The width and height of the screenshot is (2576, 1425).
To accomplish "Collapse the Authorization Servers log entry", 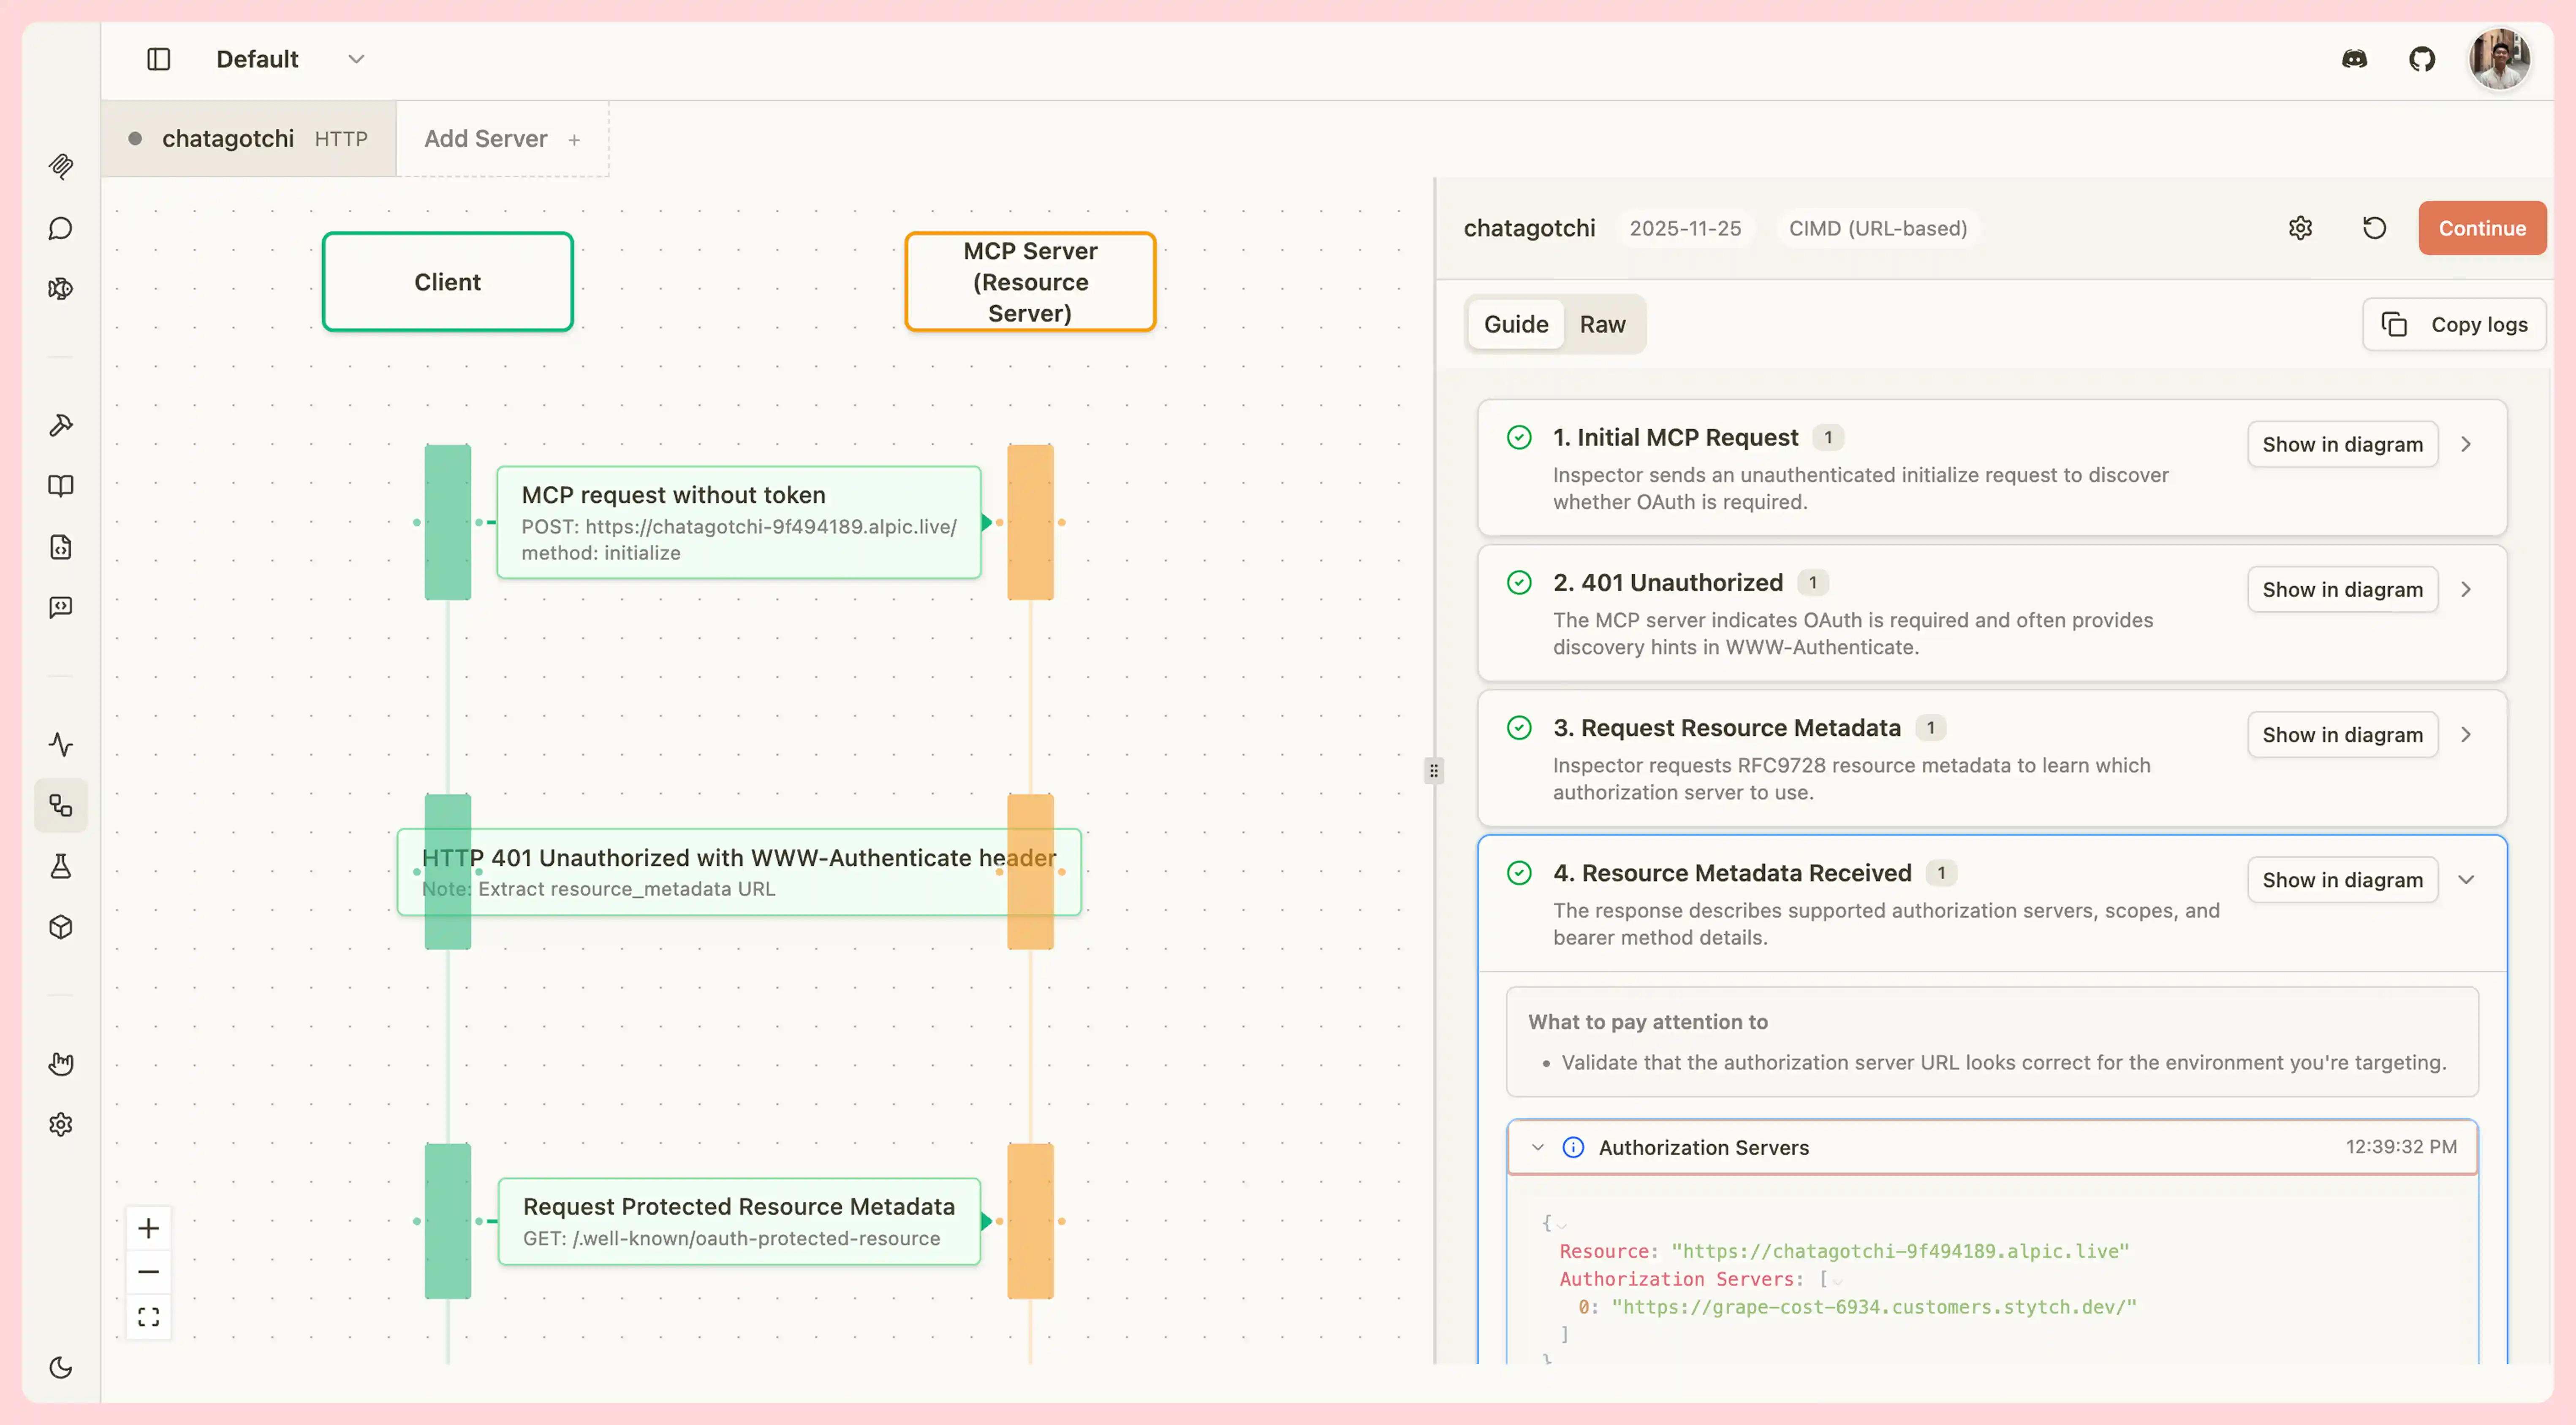I will [x=1538, y=1147].
